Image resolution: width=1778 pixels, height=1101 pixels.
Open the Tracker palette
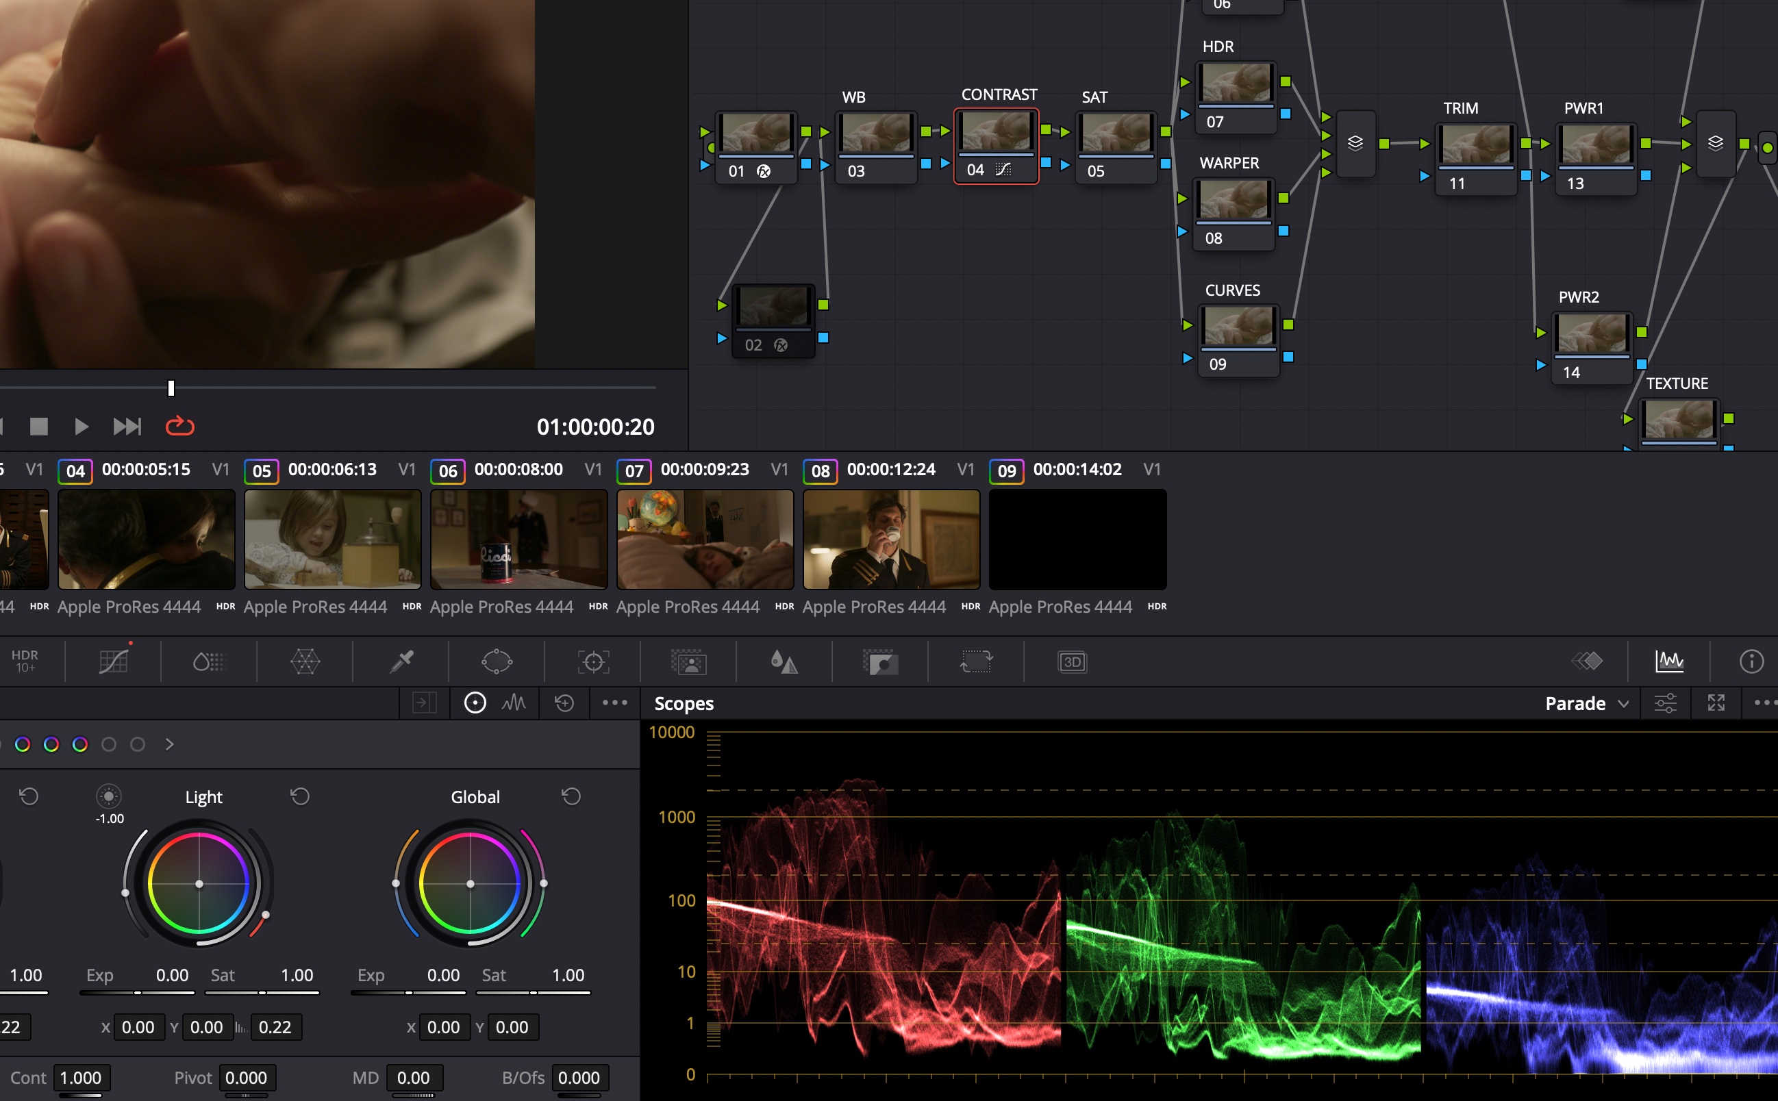tap(593, 661)
